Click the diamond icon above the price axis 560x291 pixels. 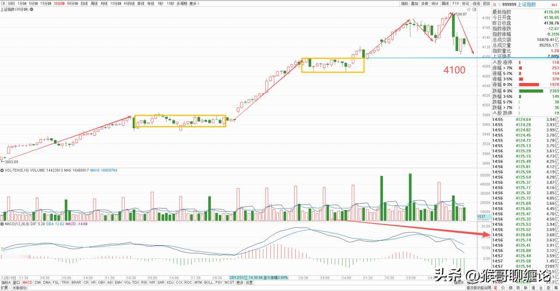pos(468,9)
